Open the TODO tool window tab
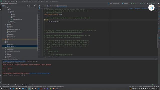The image size is (160, 90). pyautogui.click(x=5, y=85)
